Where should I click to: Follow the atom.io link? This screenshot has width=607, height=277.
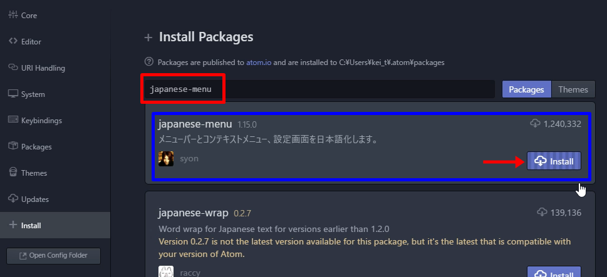(x=259, y=62)
